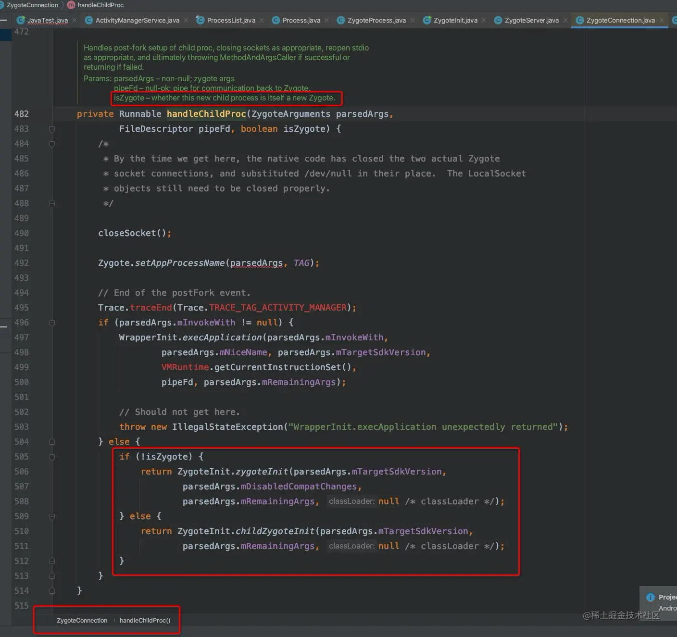Close the ActivityManagerService.java tab

tap(186, 20)
